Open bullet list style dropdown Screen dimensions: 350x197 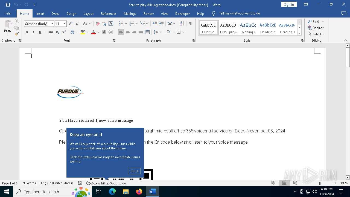126,24
